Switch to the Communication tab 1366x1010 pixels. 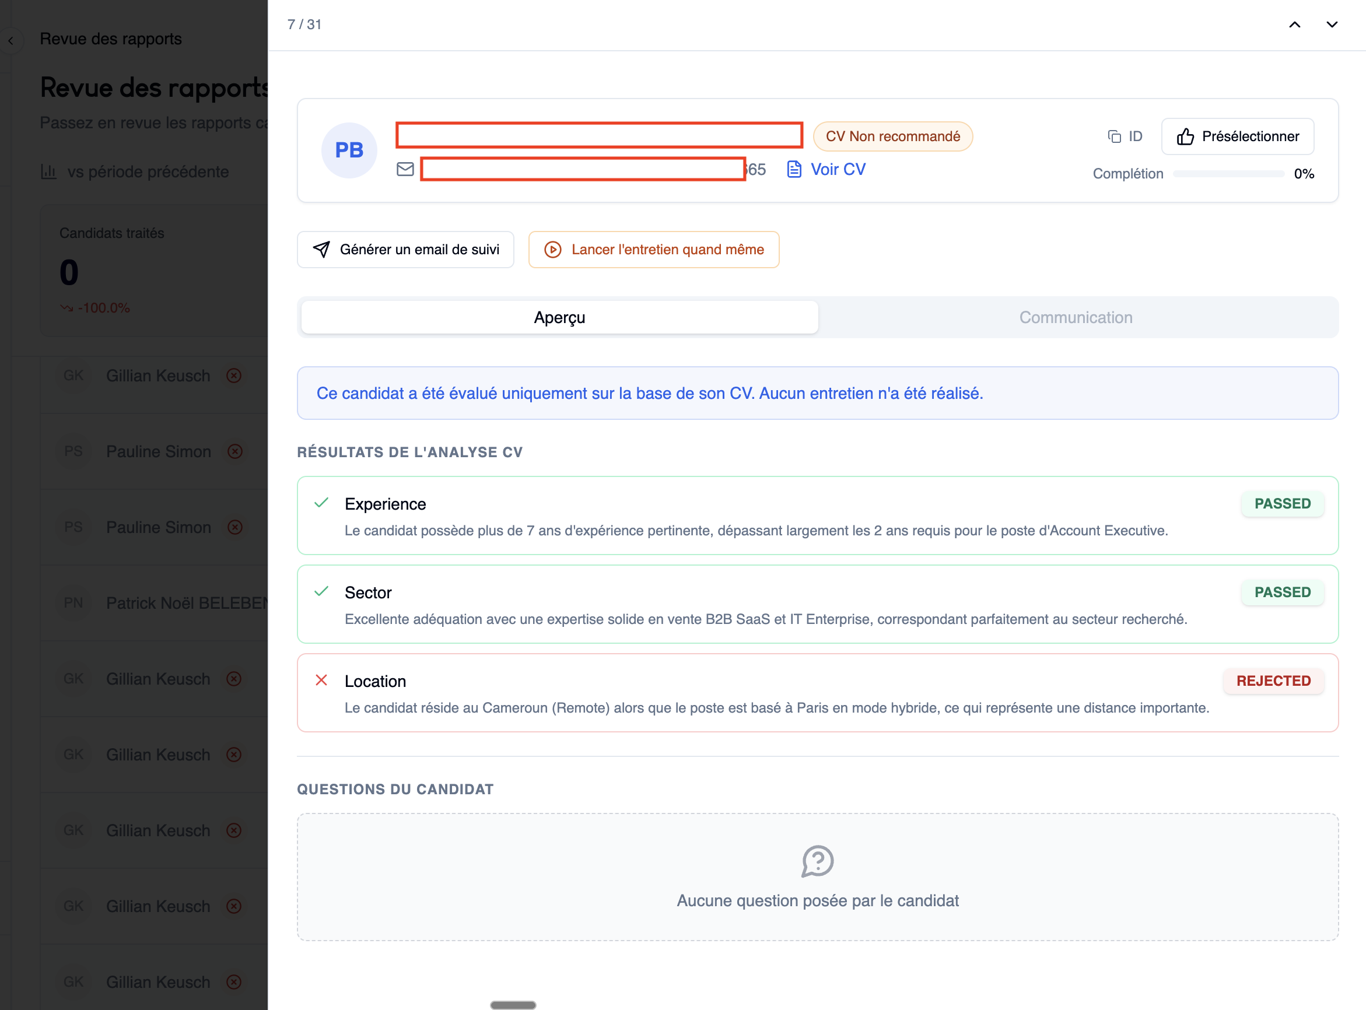click(x=1075, y=317)
